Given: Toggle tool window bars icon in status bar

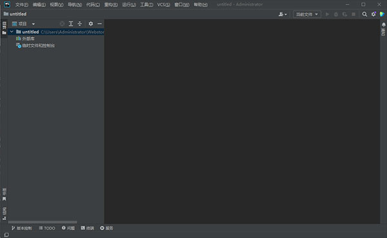Looking at the screenshot, I should (x=6, y=235).
